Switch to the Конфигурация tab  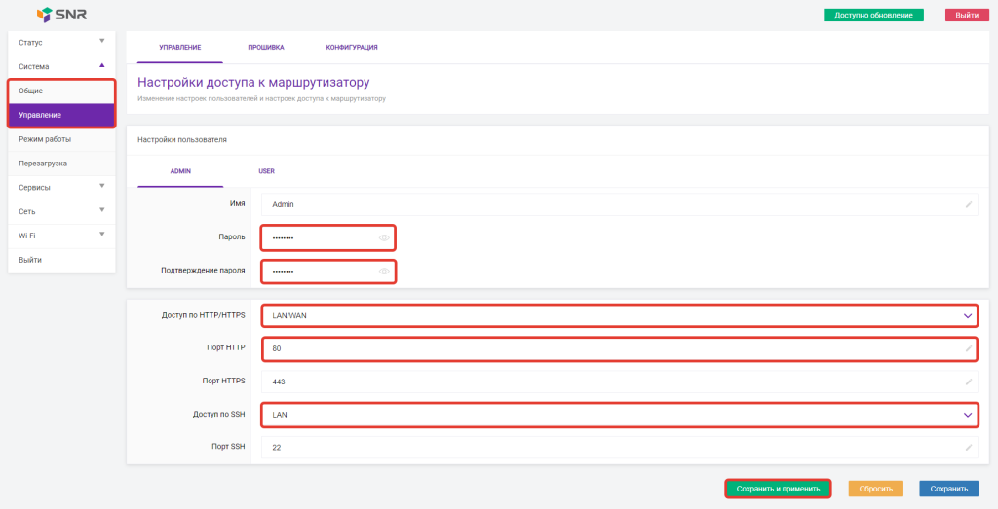pos(352,48)
